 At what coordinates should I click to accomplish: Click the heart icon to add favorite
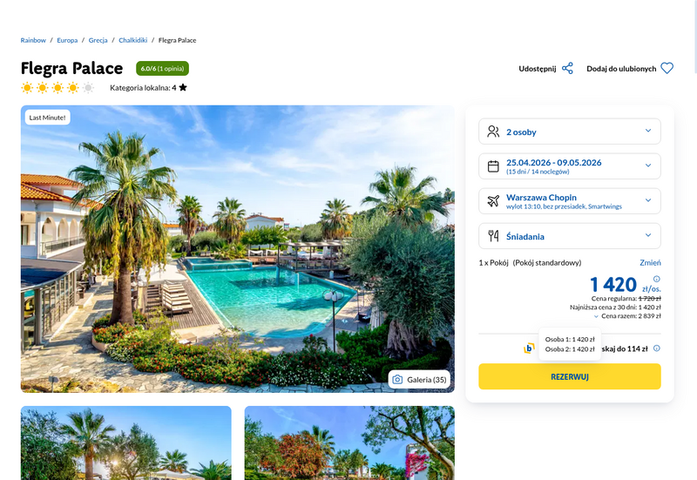tap(667, 69)
